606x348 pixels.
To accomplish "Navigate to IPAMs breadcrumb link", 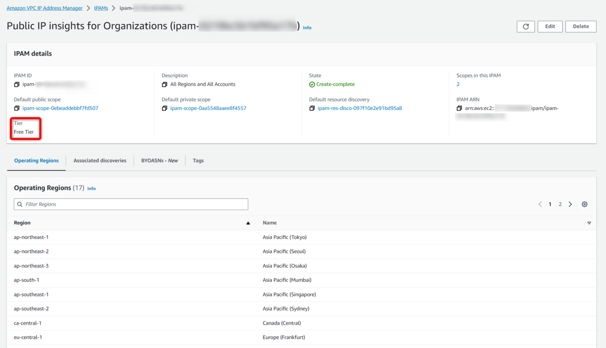I will coord(101,8).
